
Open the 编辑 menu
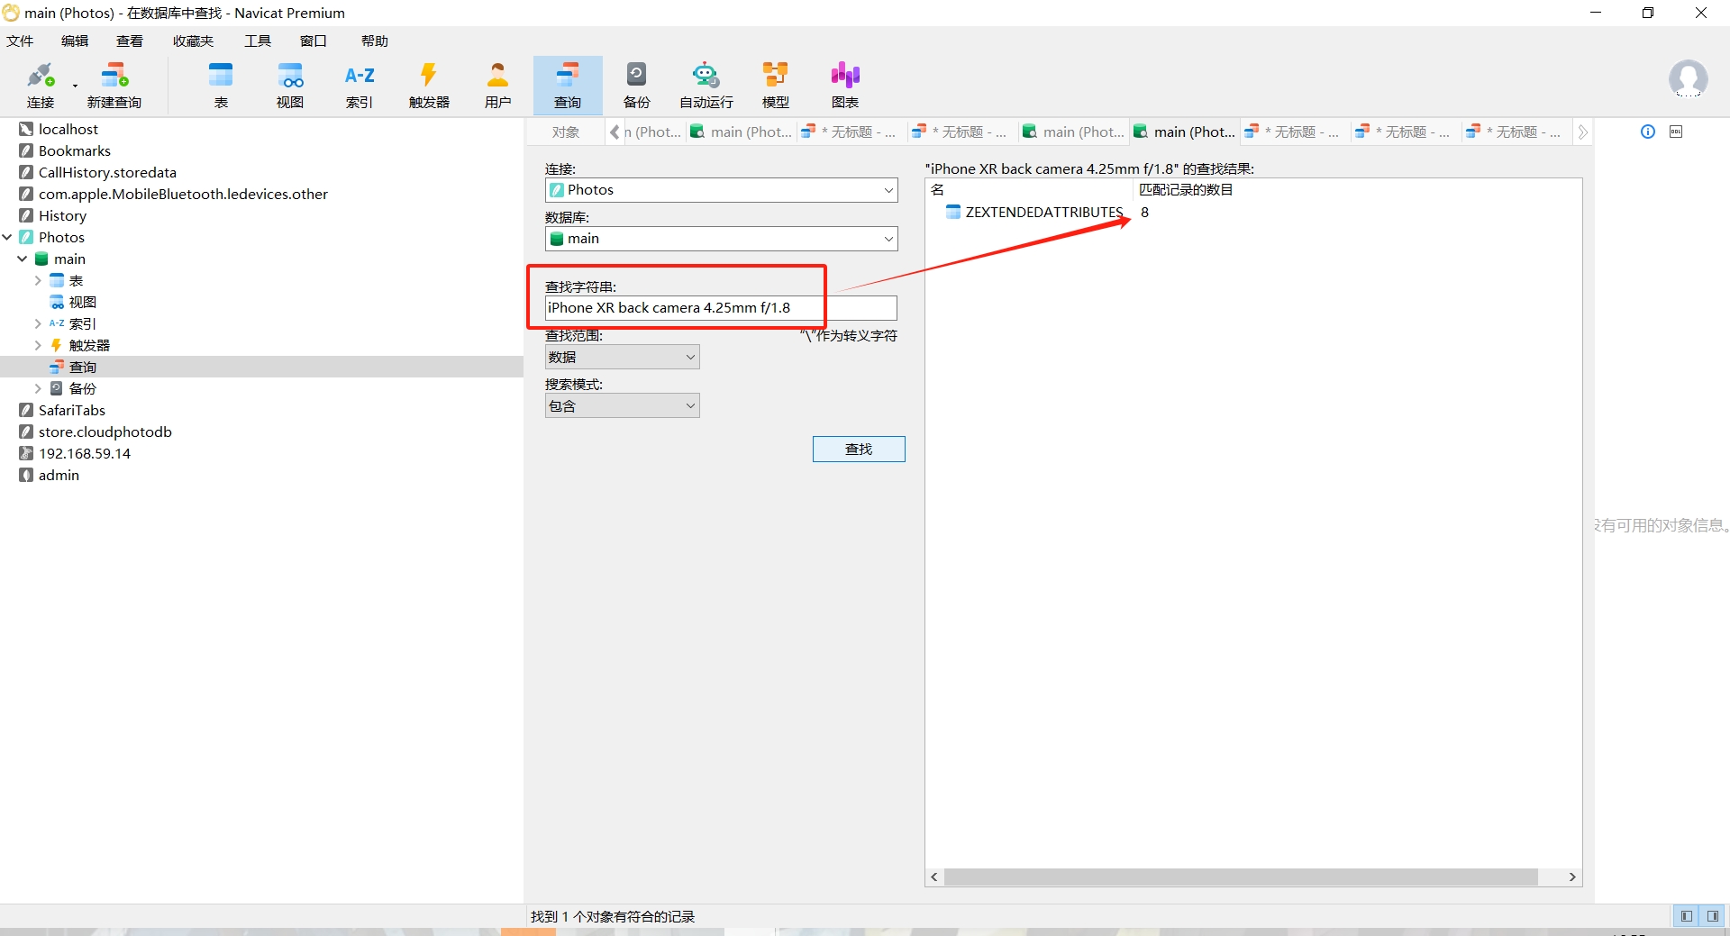click(75, 41)
